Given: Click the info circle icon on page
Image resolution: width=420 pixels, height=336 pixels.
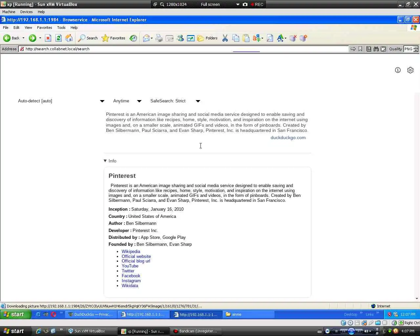Looking at the screenshot, I should click(398, 70).
